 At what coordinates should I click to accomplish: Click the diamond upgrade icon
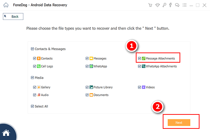(x=157, y=5)
